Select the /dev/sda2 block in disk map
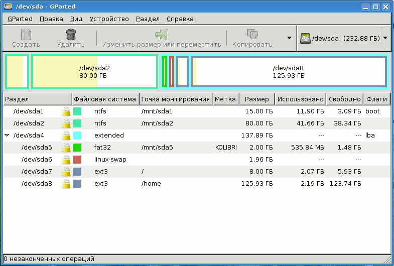394x266 pixels. 94,72
